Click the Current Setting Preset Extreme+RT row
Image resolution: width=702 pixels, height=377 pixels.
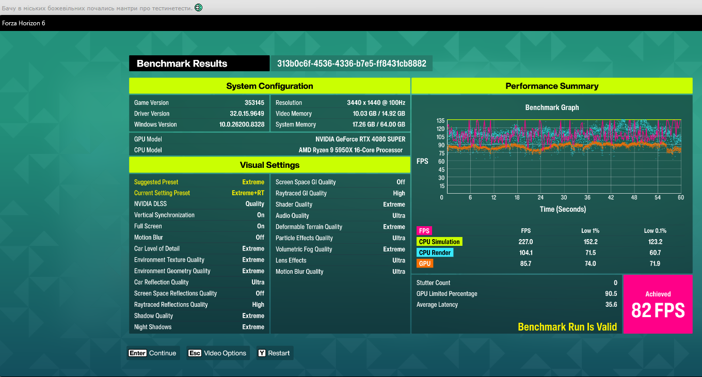pyautogui.click(x=199, y=193)
